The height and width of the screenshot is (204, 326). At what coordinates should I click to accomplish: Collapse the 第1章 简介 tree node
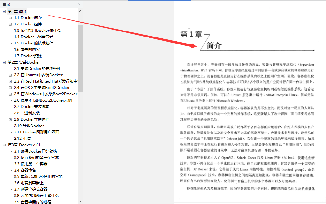click(4, 12)
